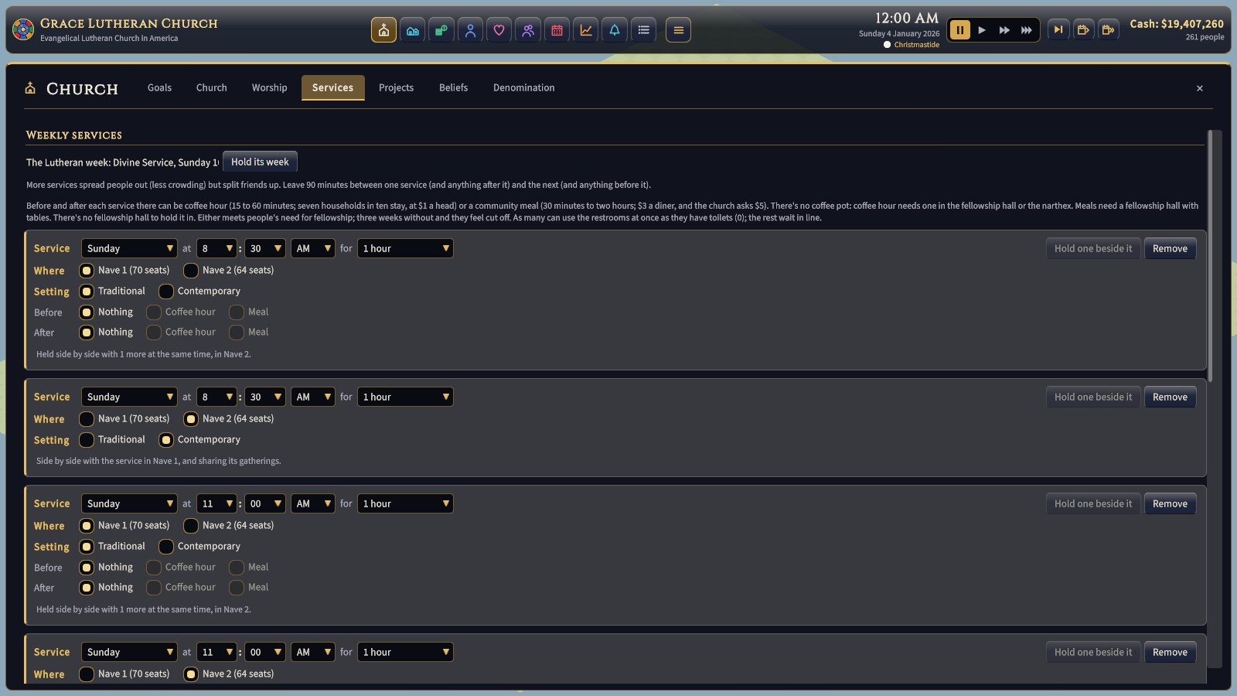The width and height of the screenshot is (1237, 696).
Task: Select Traditional setting for second 8:30 service
Action: (x=87, y=440)
